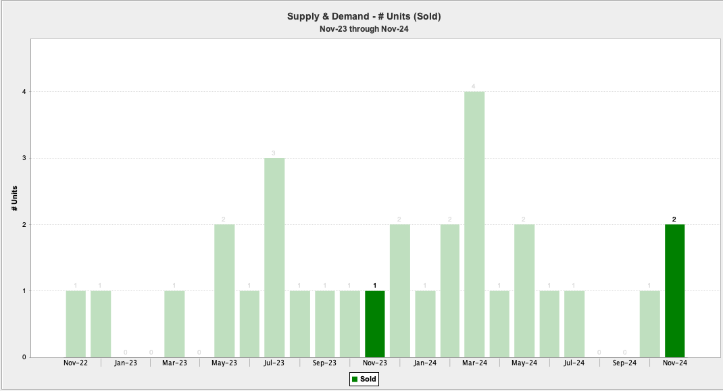Viewport: 723px width, 391px height.
Task: Click the dark green Nov-23 bar
Action: pos(375,323)
